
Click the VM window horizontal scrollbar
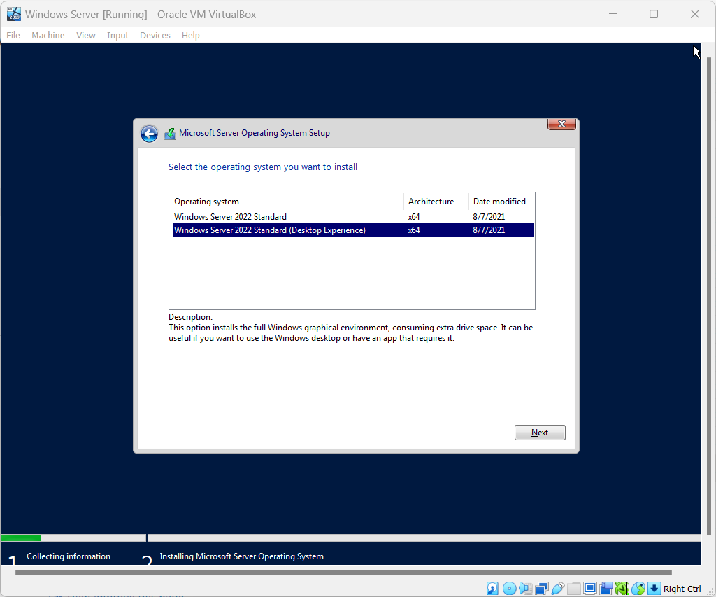pyautogui.click(x=343, y=573)
